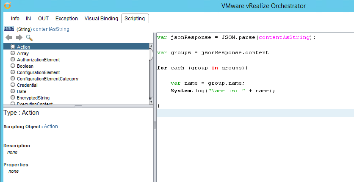Go forward with the right arrow icon

point(19,37)
